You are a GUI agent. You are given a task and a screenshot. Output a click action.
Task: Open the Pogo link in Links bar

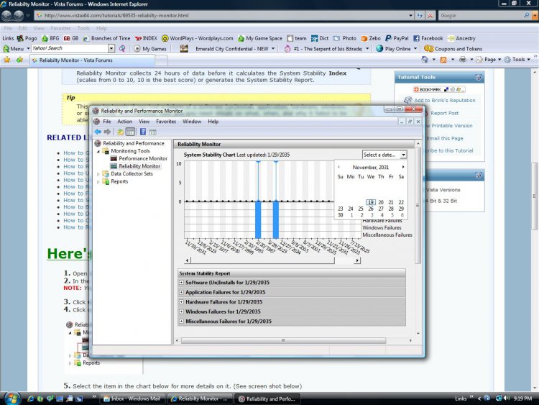tap(27, 38)
